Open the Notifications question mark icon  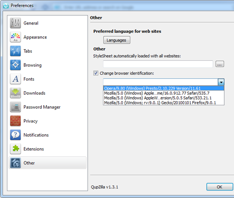pos(16,135)
